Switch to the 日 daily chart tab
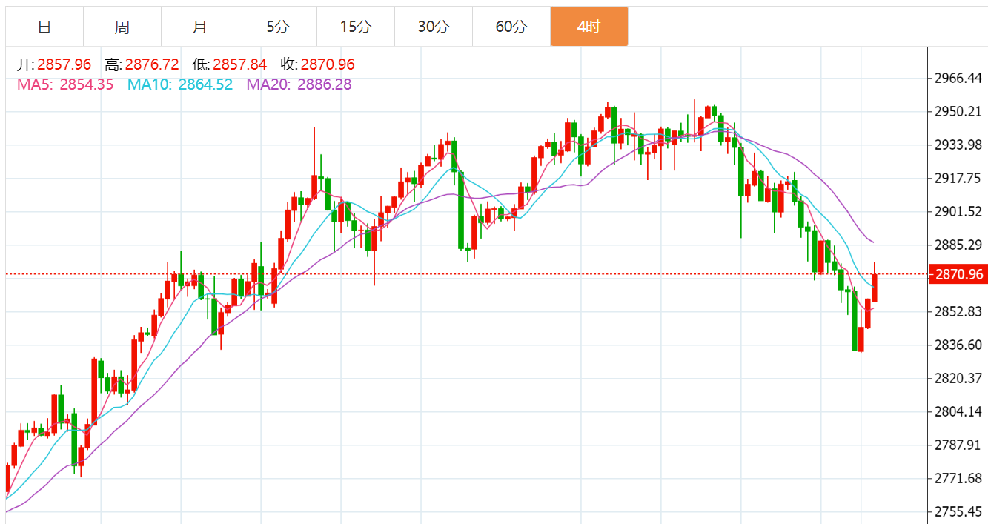This screenshot has width=988, height=524. 44,27
